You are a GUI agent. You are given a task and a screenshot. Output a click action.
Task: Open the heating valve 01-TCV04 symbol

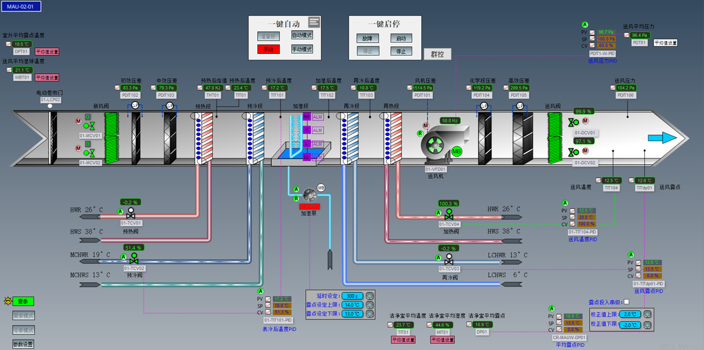(x=448, y=215)
